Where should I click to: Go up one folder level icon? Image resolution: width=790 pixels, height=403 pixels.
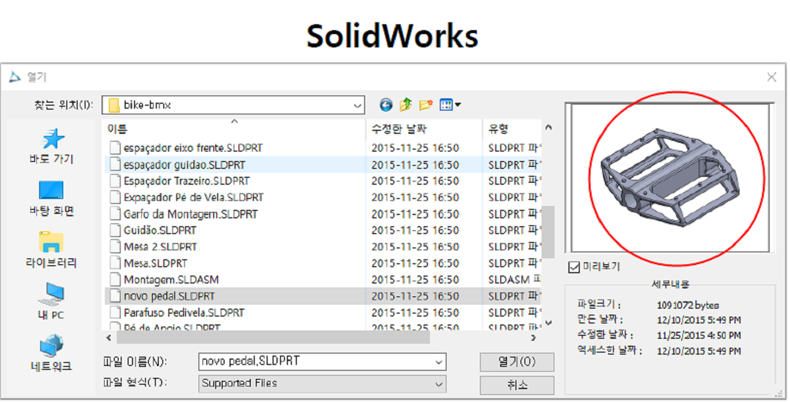click(406, 105)
